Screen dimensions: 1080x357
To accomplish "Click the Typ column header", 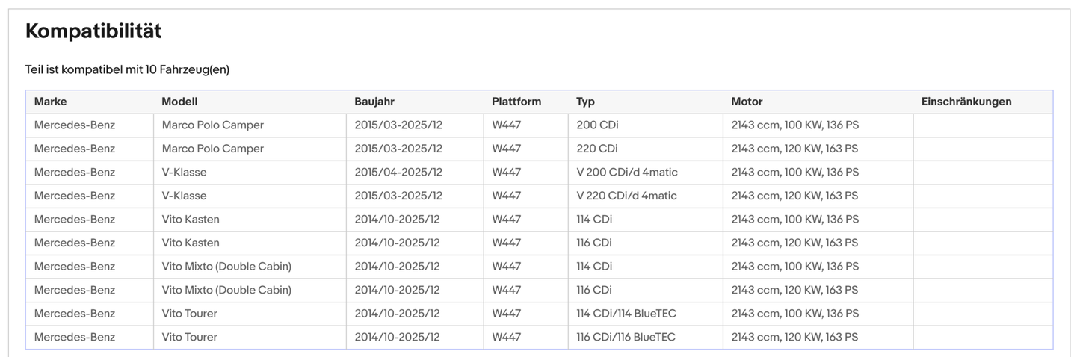I will (x=586, y=102).
